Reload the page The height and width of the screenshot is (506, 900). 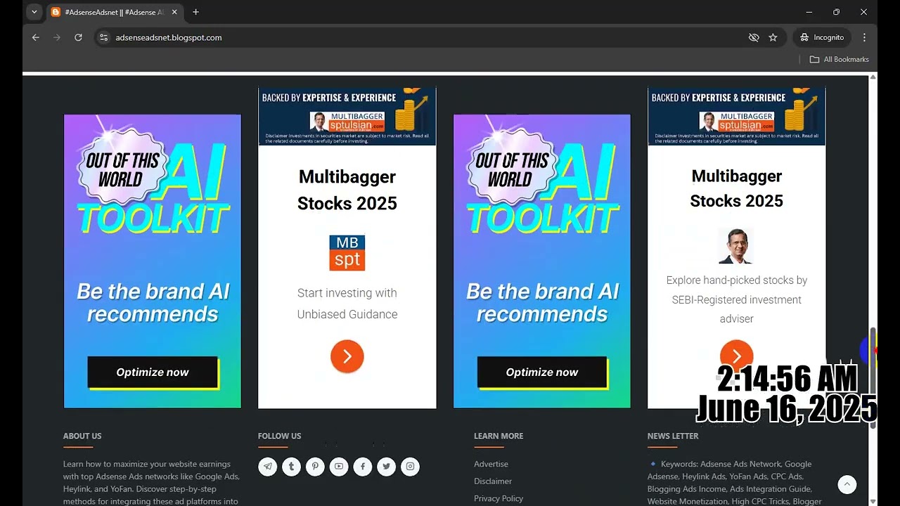click(x=78, y=37)
